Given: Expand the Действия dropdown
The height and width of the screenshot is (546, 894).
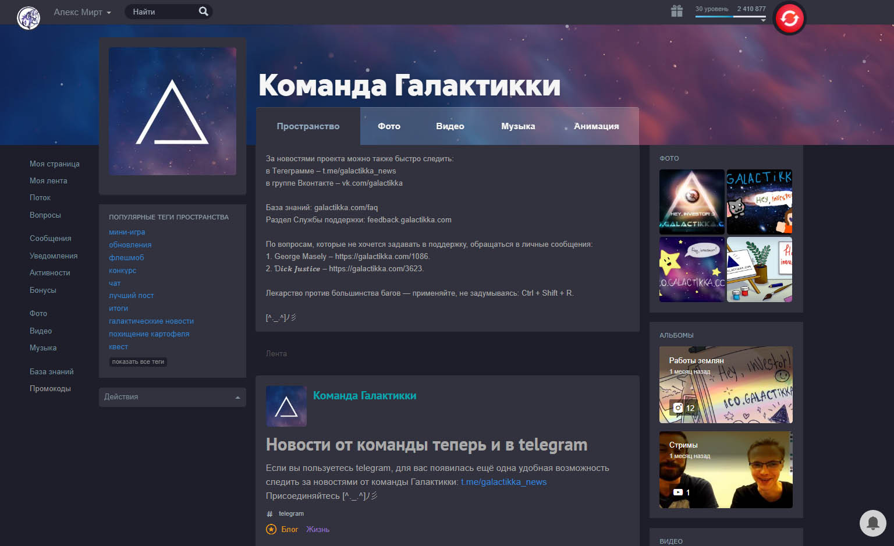Looking at the screenshot, I should [172, 397].
